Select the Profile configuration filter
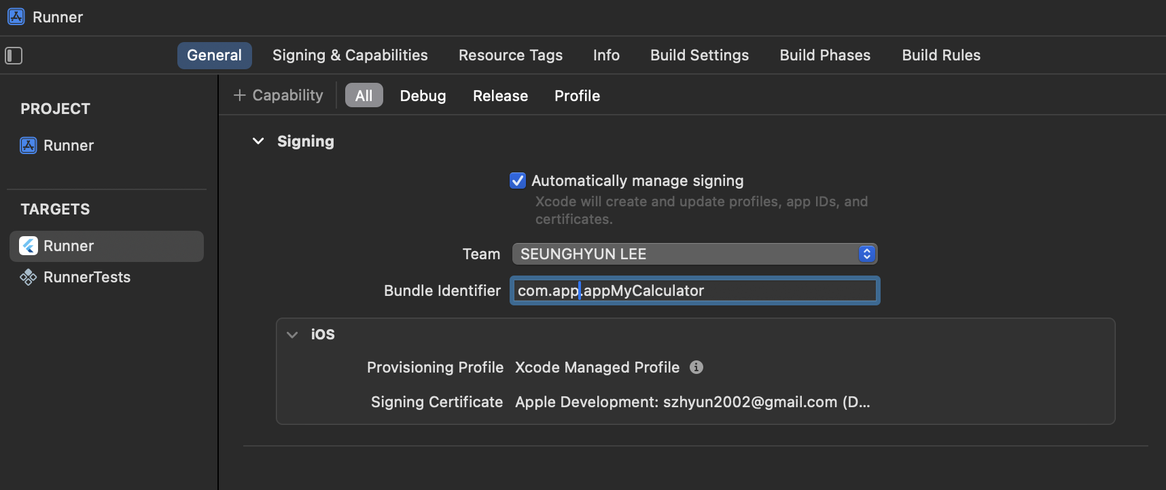This screenshot has height=490, width=1166. tap(577, 96)
